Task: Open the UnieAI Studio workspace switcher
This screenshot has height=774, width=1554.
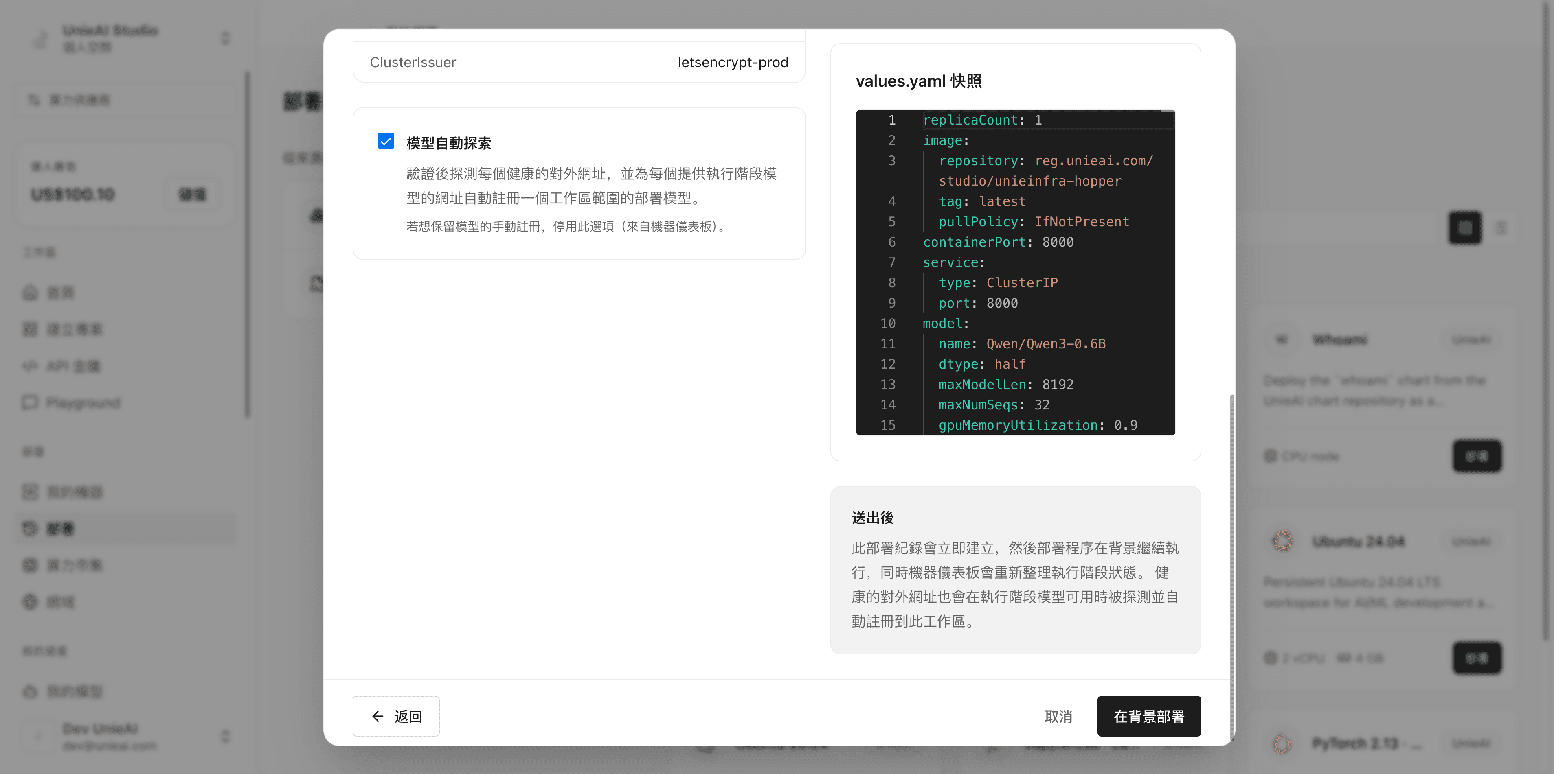Action: tap(129, 38)
